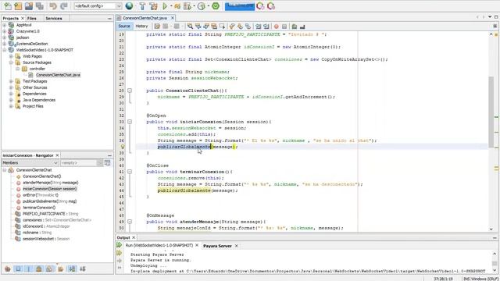The width and height of the screenshot is (500, 281).
Task: Open the Files tab
Action: tap(31, 19)
